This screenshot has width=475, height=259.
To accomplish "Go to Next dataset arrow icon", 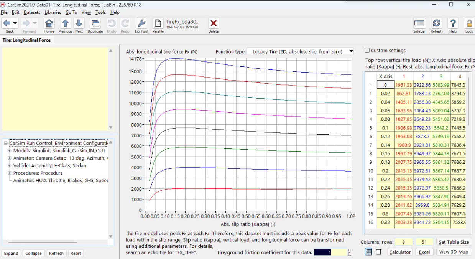I will click(x=79, y=23).
